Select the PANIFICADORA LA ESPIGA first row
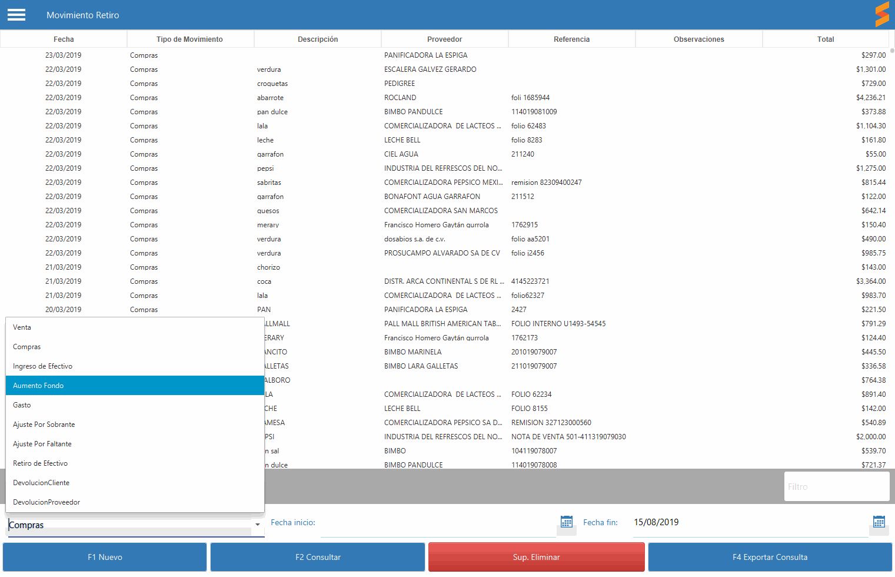The height and width of the screenshot is (577, 895). [425, 55]
